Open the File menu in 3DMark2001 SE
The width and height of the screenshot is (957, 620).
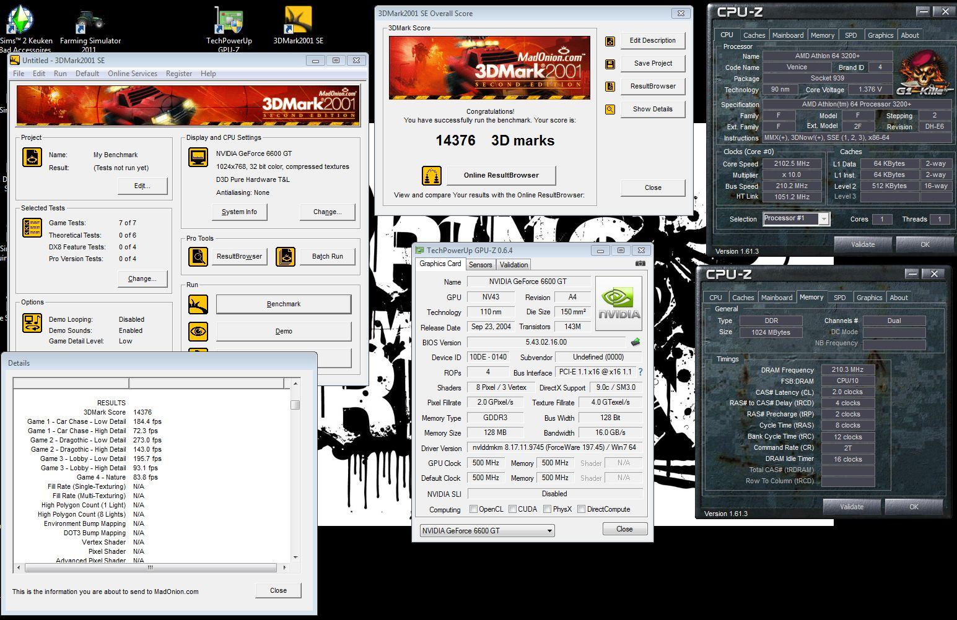[x=19, y=74]
